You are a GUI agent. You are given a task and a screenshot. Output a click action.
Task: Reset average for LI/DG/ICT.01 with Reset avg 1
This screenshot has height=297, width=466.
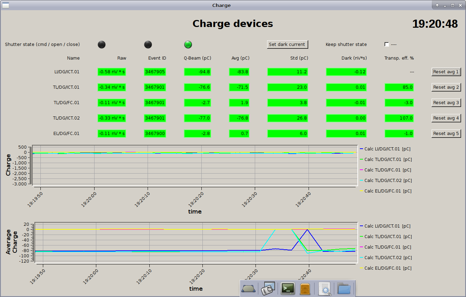click(446, 72)
